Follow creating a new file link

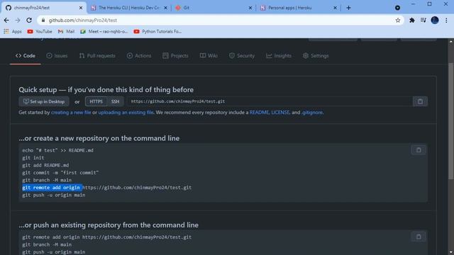(x=71, y=113)
